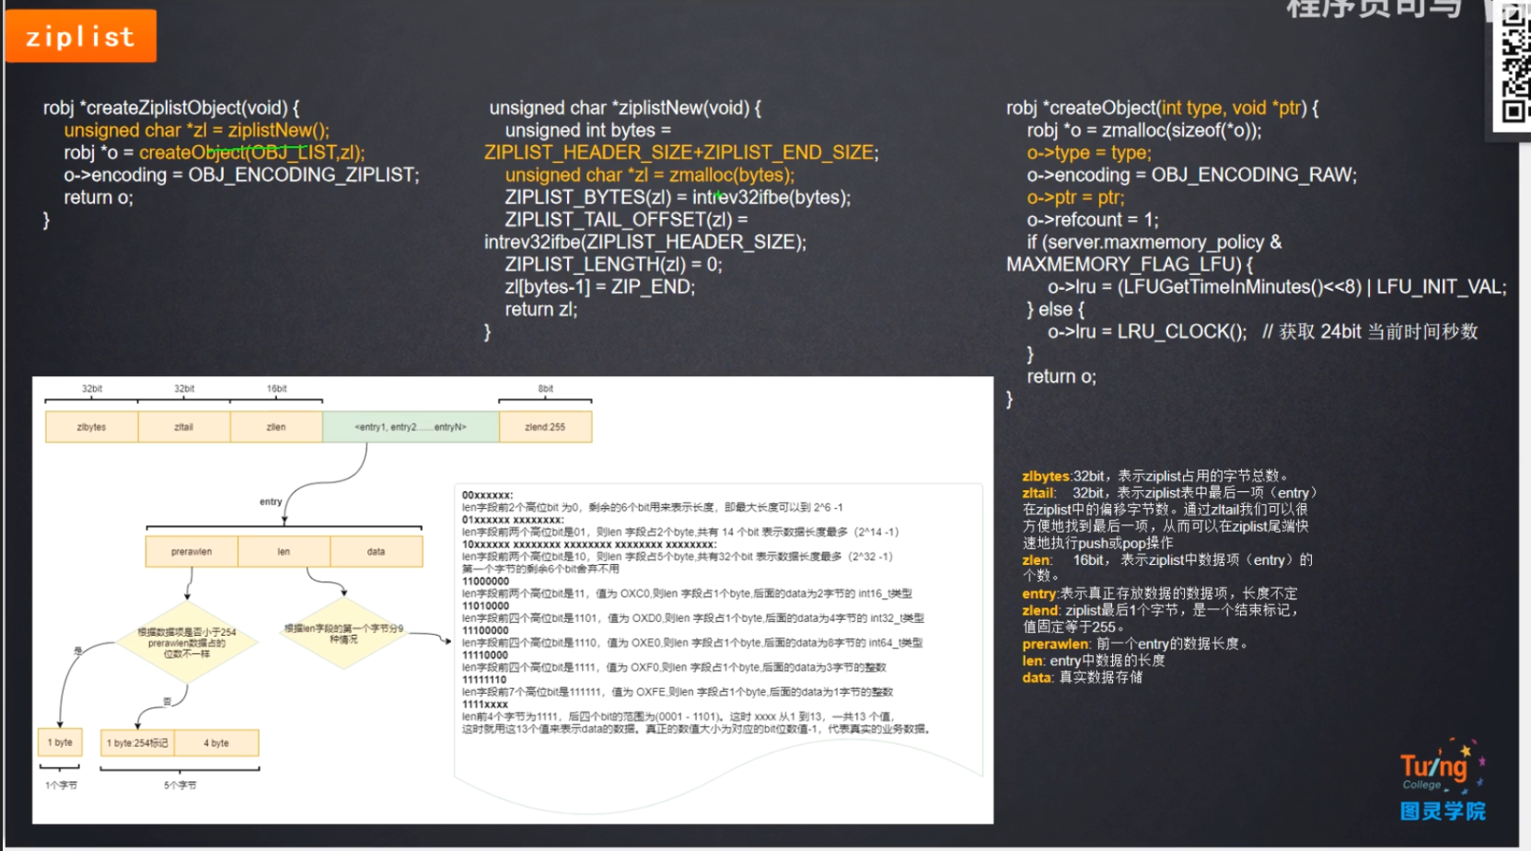Click the 'o->refcount = 1;' line
Image resolution: width=1531 pixels, height=851 pixels.
pos(1093,220)
